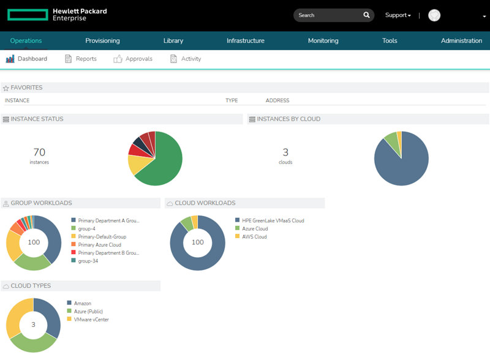Click the Favorites star icon

click(x=6, y=88)
